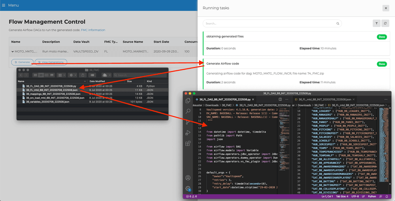
Task: VS Code: open Explorer icon in activity bar
Action: [x=188, y=100]
